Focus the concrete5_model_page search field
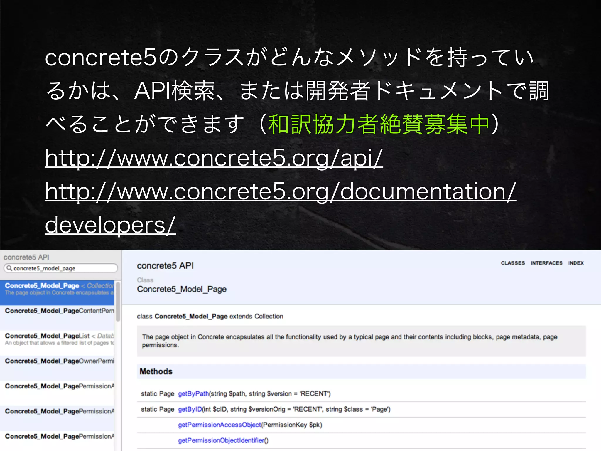 point(61,268)
